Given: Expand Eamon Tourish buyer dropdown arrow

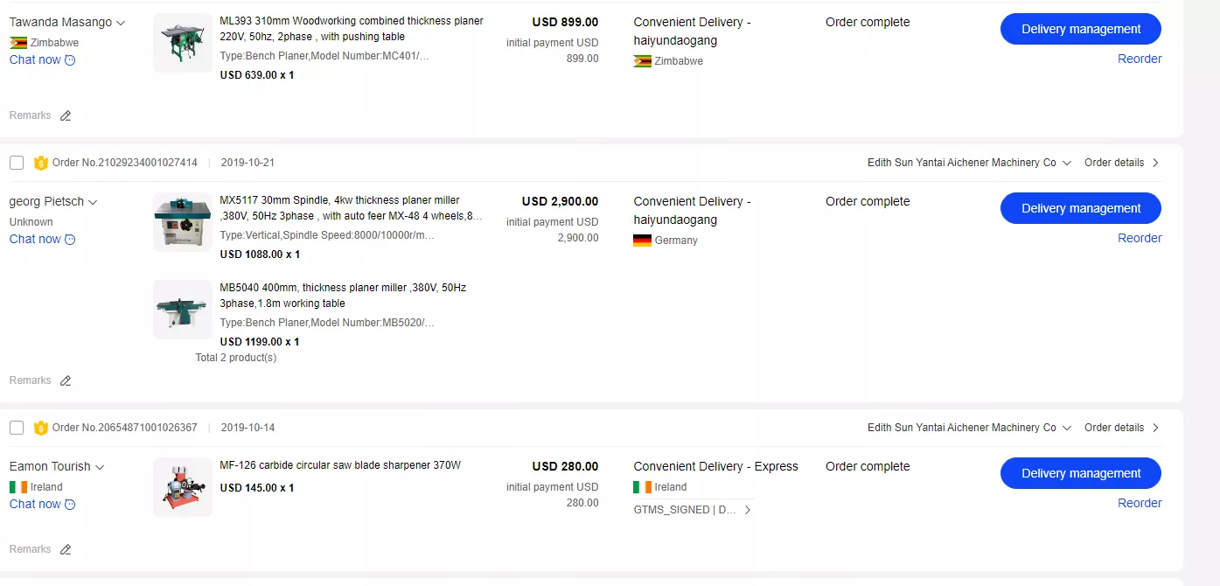Looking at the screenshot, I should [100, 467].
